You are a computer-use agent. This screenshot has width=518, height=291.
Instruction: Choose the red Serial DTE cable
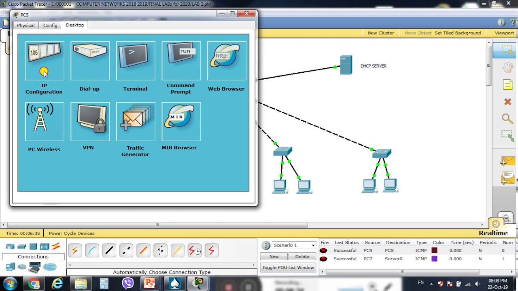tap(211, 251)
